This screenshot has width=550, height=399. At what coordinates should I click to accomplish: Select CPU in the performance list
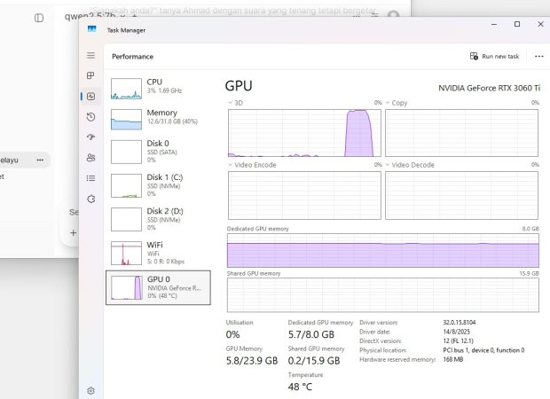click(x=158, y=89)
